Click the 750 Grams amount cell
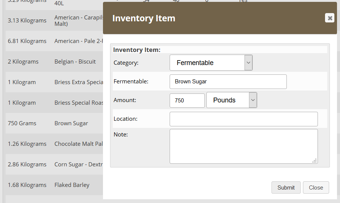Screen dimensions: 340x203 point(22,123)
